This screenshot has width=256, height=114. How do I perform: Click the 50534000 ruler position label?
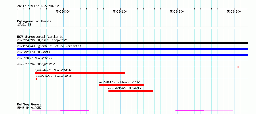point(63,11)
